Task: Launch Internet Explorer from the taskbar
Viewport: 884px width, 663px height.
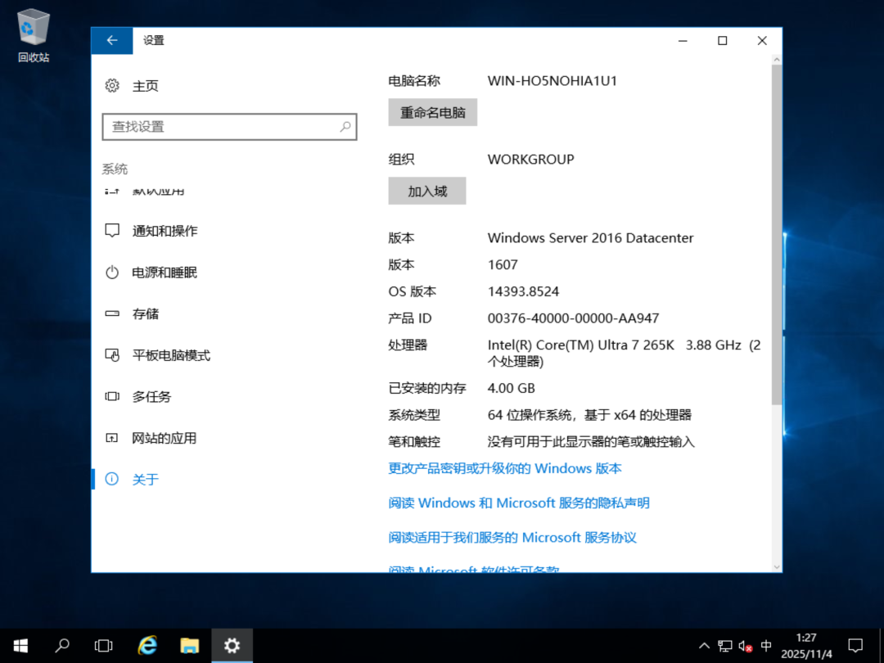Action: coord(147,646)
